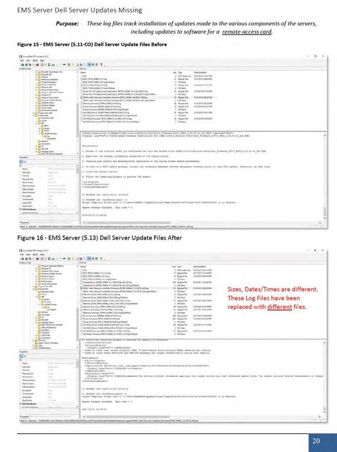
Task: Select the highlighted iDRAC log file row in the Figure 16 list
Action: point(147,288)
